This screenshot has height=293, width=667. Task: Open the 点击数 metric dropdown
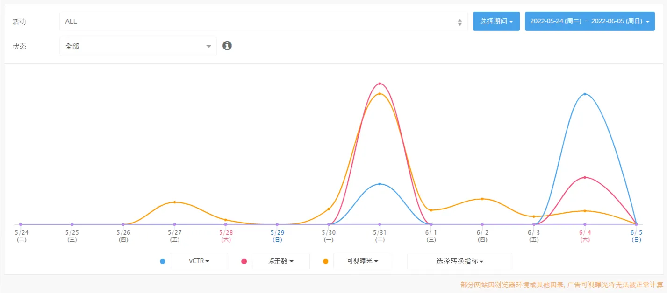281,261
